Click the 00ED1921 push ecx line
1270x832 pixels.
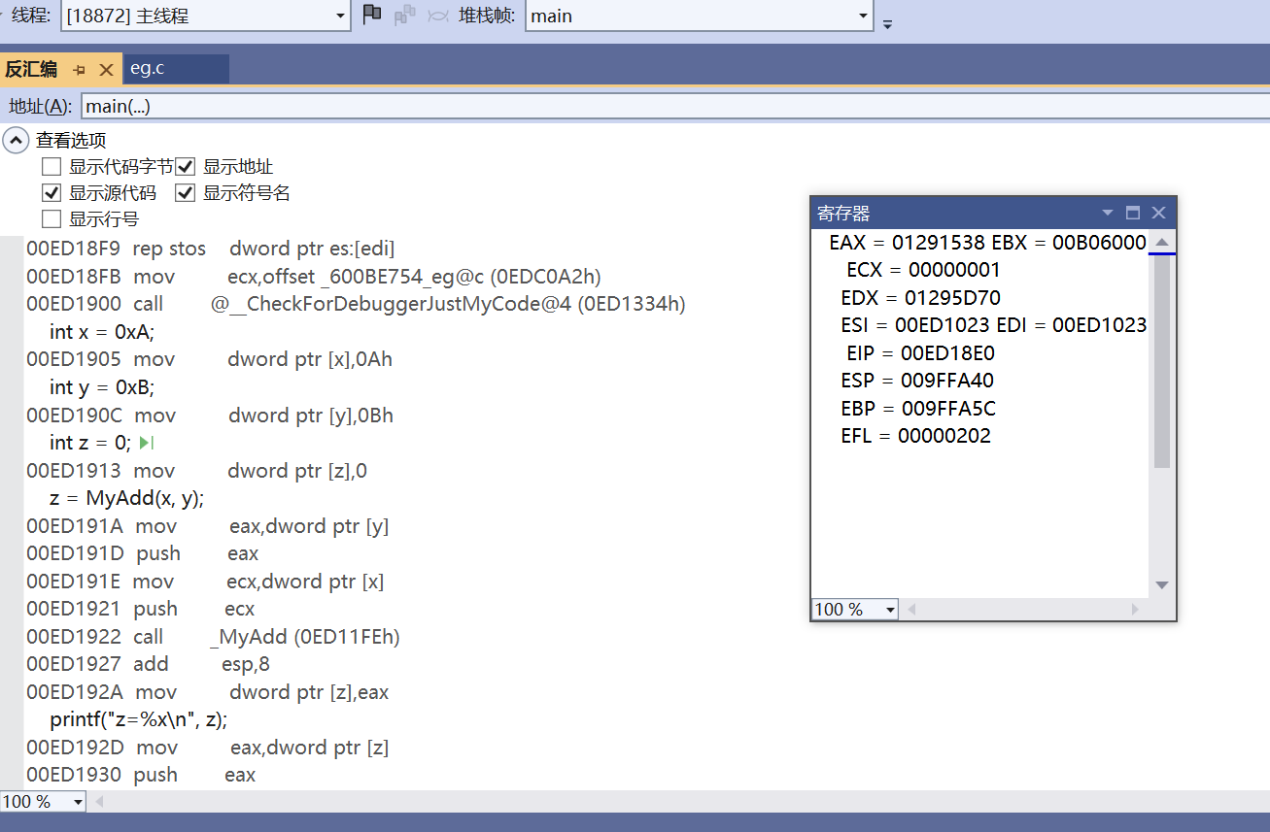(x=141, y=609)
